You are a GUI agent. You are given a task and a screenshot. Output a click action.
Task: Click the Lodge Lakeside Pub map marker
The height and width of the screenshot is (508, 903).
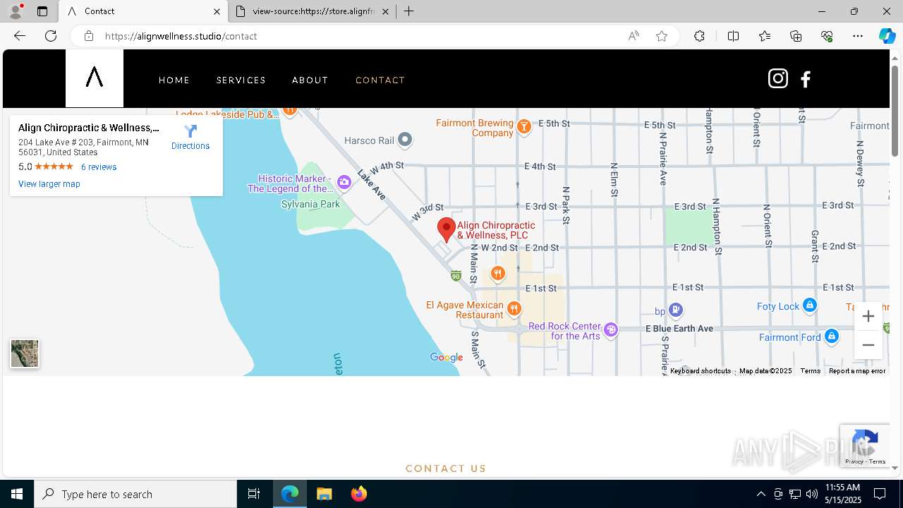coord(289,111)
